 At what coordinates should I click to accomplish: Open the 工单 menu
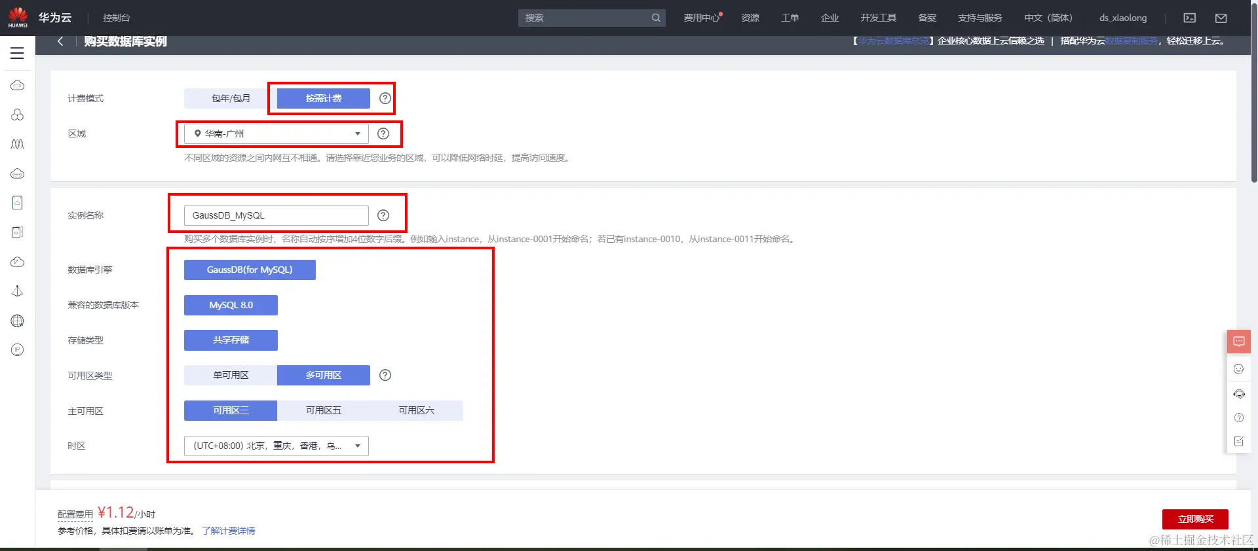(x=790, y=18)
